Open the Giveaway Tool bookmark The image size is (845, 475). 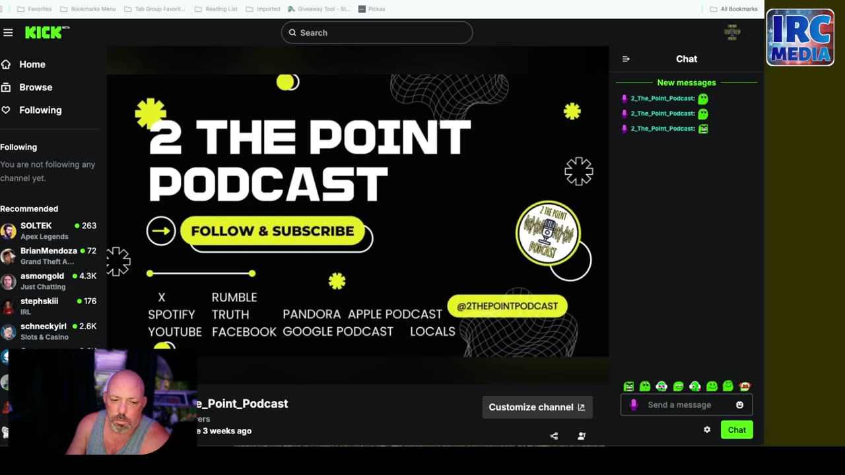tap(319, 9)
